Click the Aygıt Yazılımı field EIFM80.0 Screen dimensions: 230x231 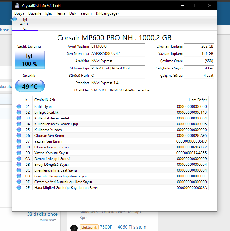coord(117,46)
